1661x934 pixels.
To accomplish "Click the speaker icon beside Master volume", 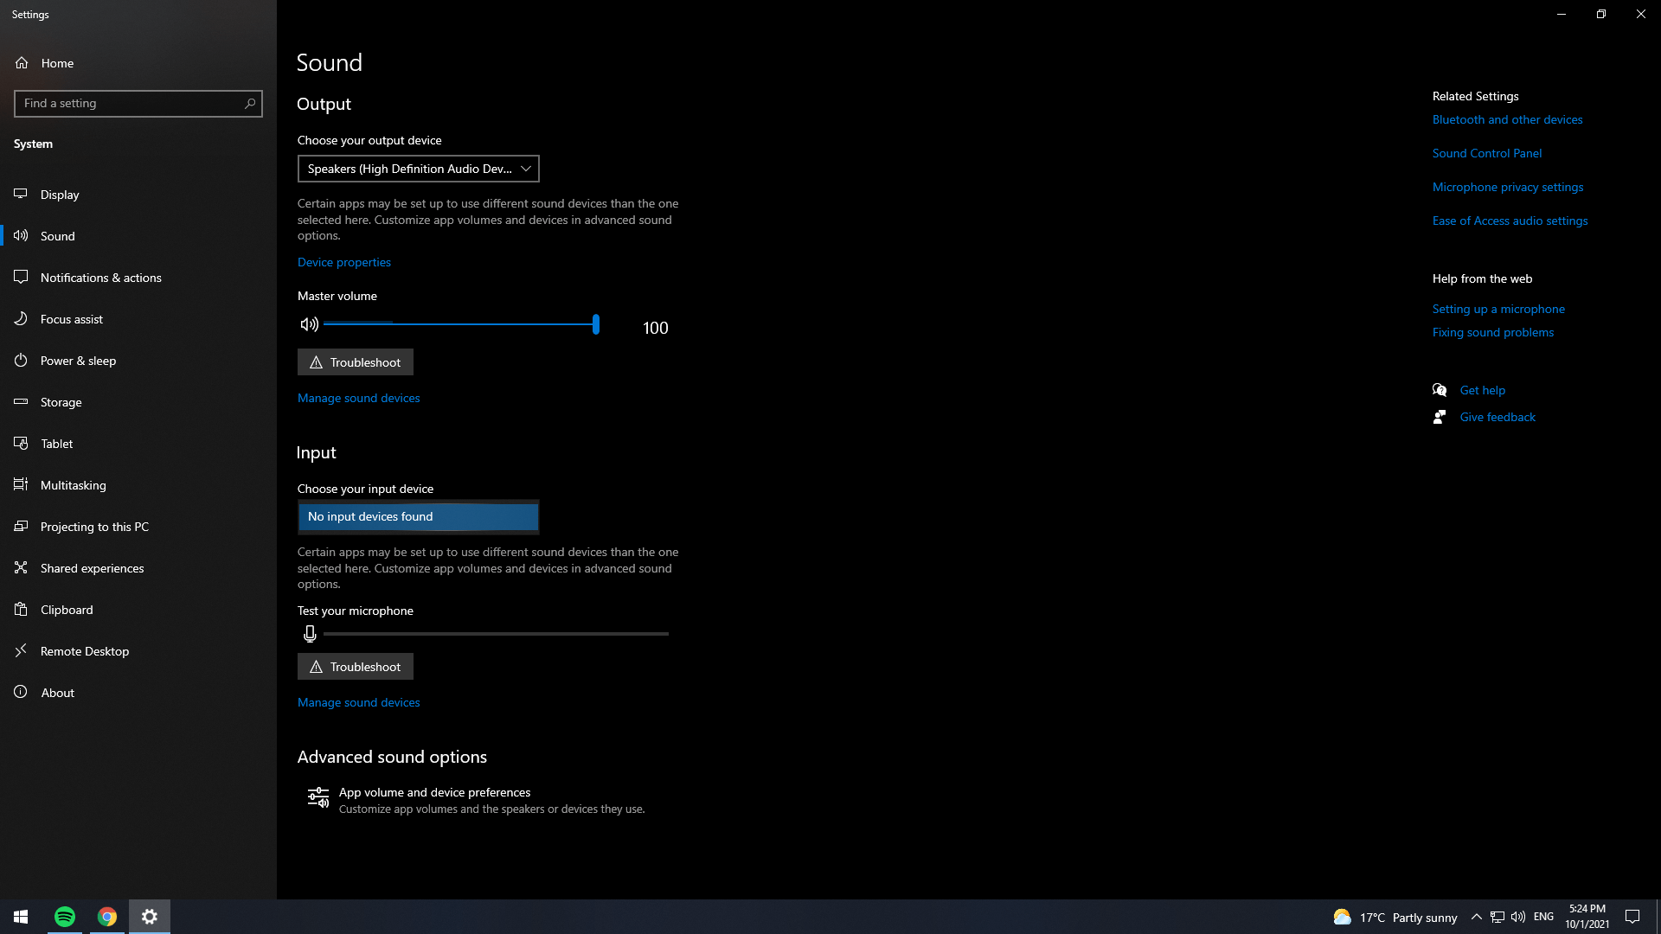I will tap(310, 324).
